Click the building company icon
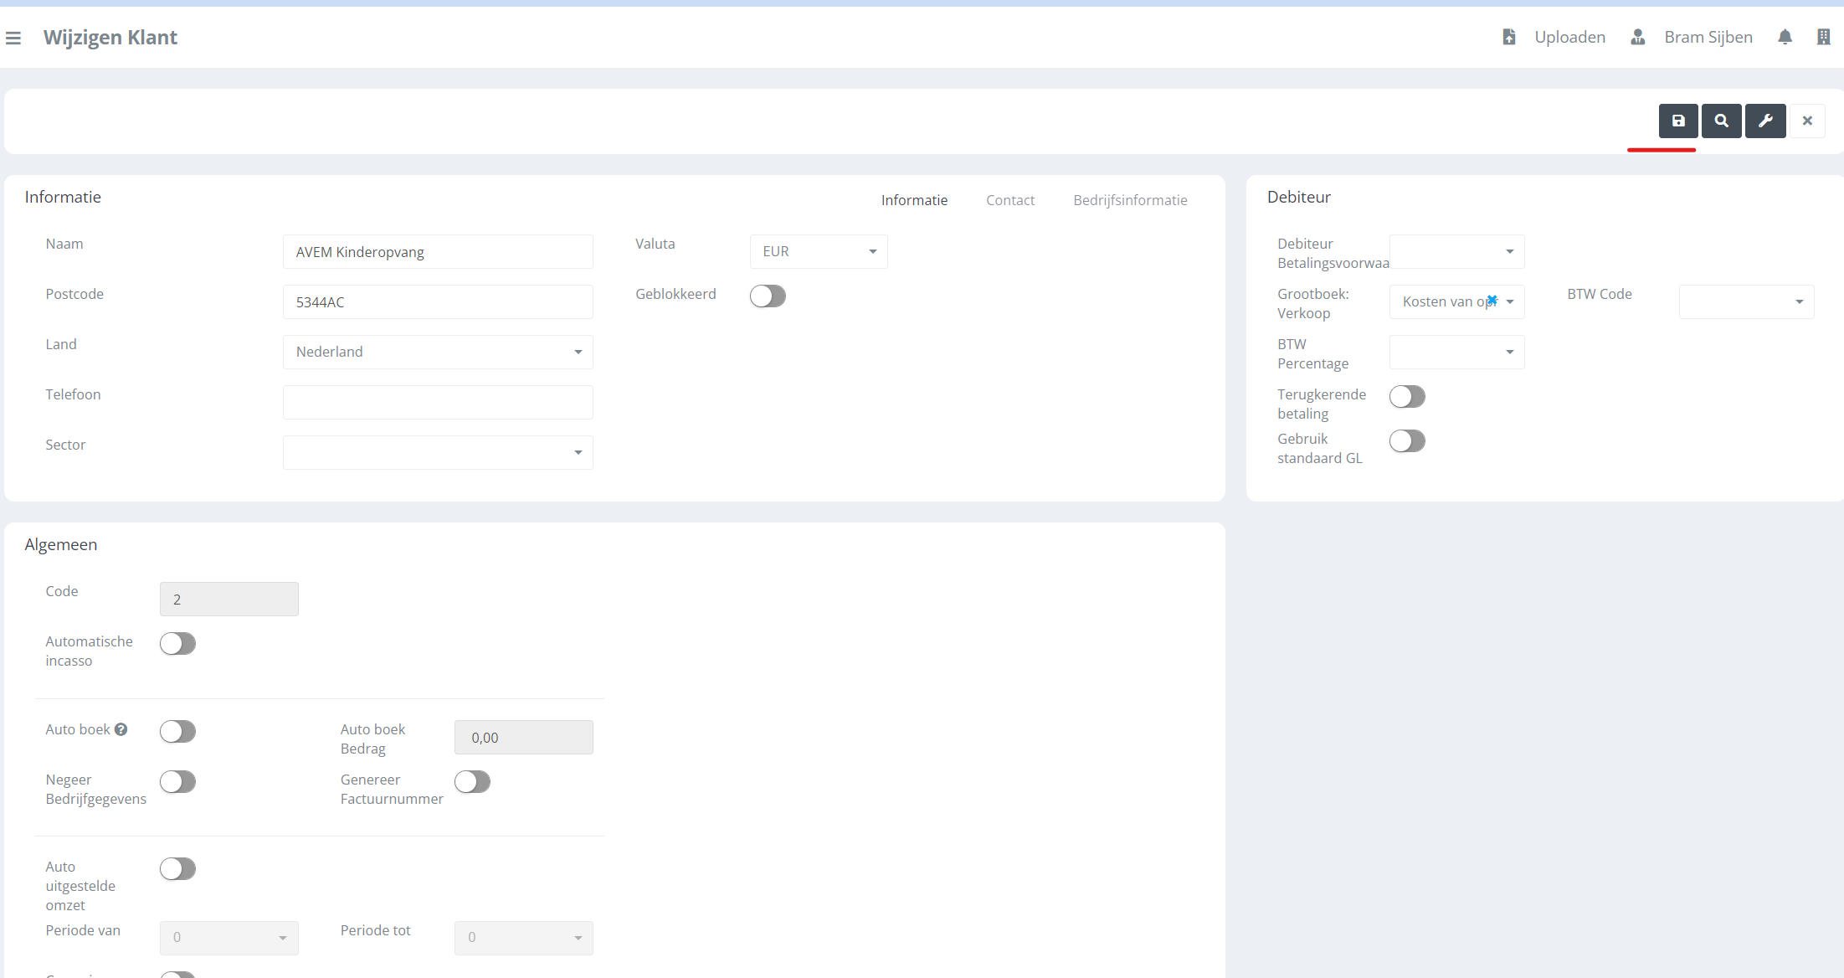1844x978 pixels. click(1823, 38)
